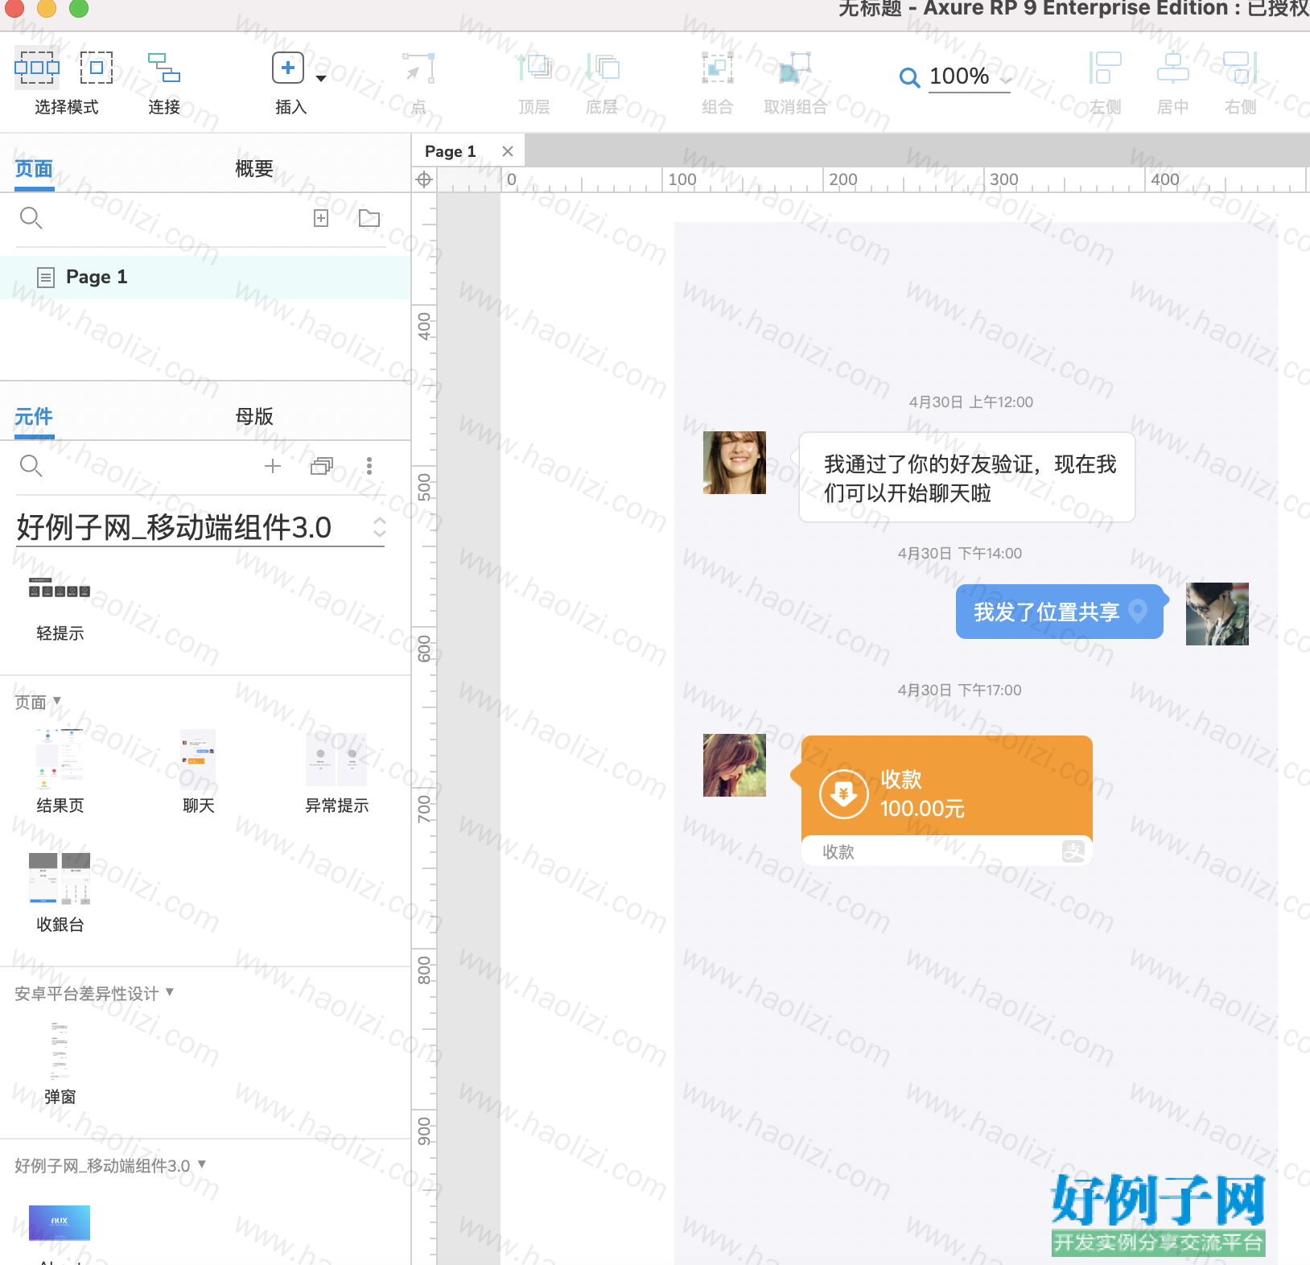Select the 结果页 widget thumbnail
The width and height of the screenshot is (1310, 1265).
click(60, 758)
